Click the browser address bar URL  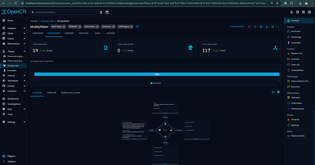(147, 3)
